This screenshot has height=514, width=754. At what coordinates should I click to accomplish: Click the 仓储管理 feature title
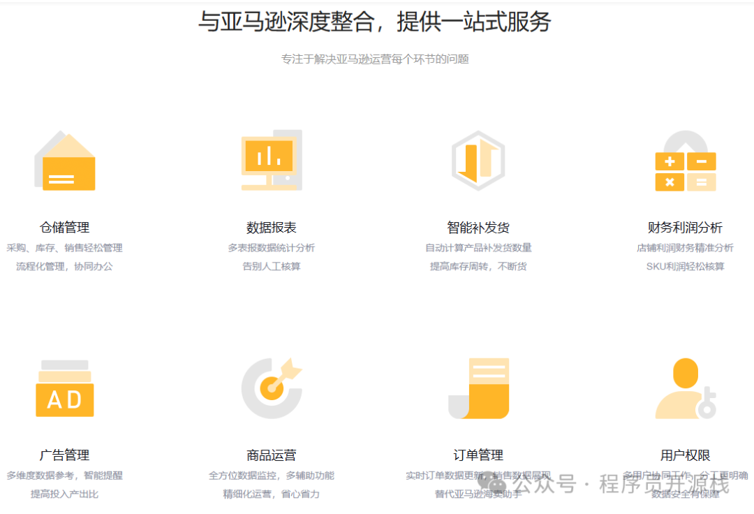coord(66,226)
